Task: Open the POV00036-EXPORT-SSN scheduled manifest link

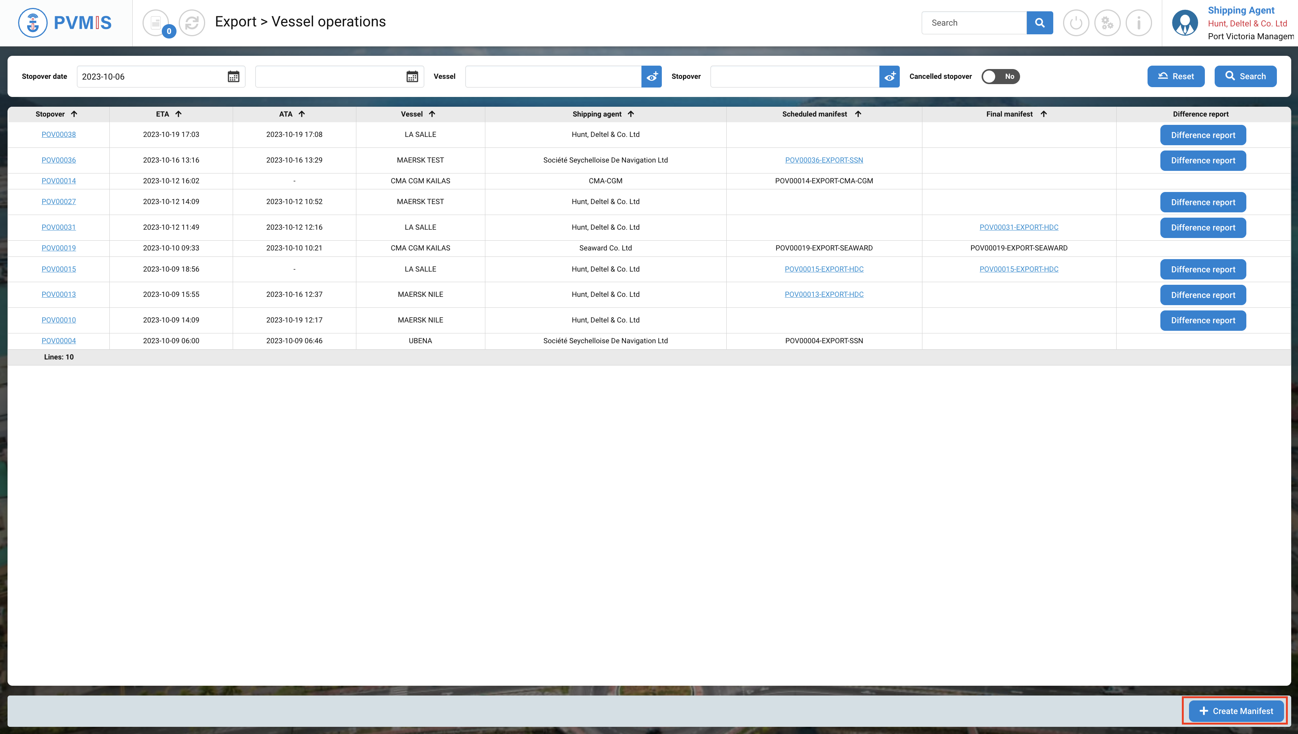Action: (824, 160)
